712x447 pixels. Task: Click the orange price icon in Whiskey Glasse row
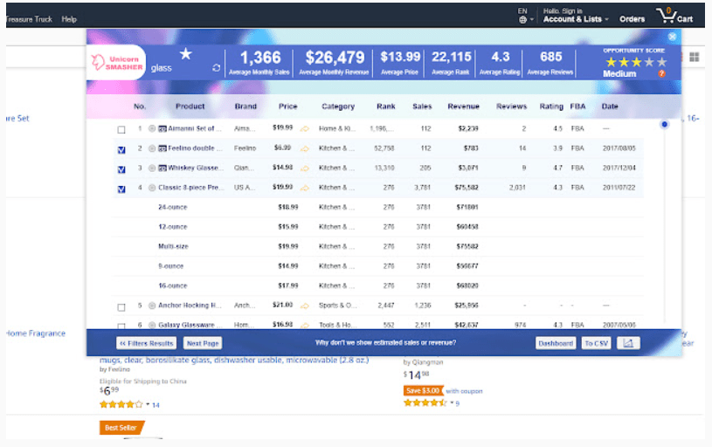tap(305, 168)
